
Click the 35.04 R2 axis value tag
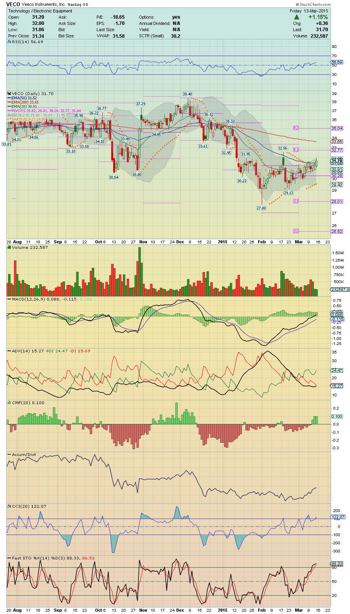pyautogui.click(x=337, y=128)
